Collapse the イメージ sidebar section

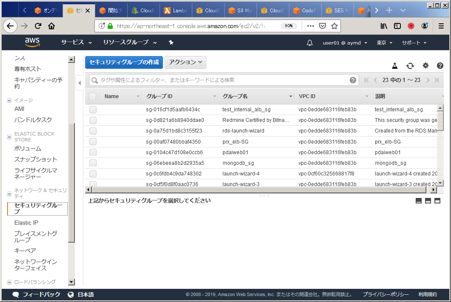pyautogui.click(x=9, y=101)
